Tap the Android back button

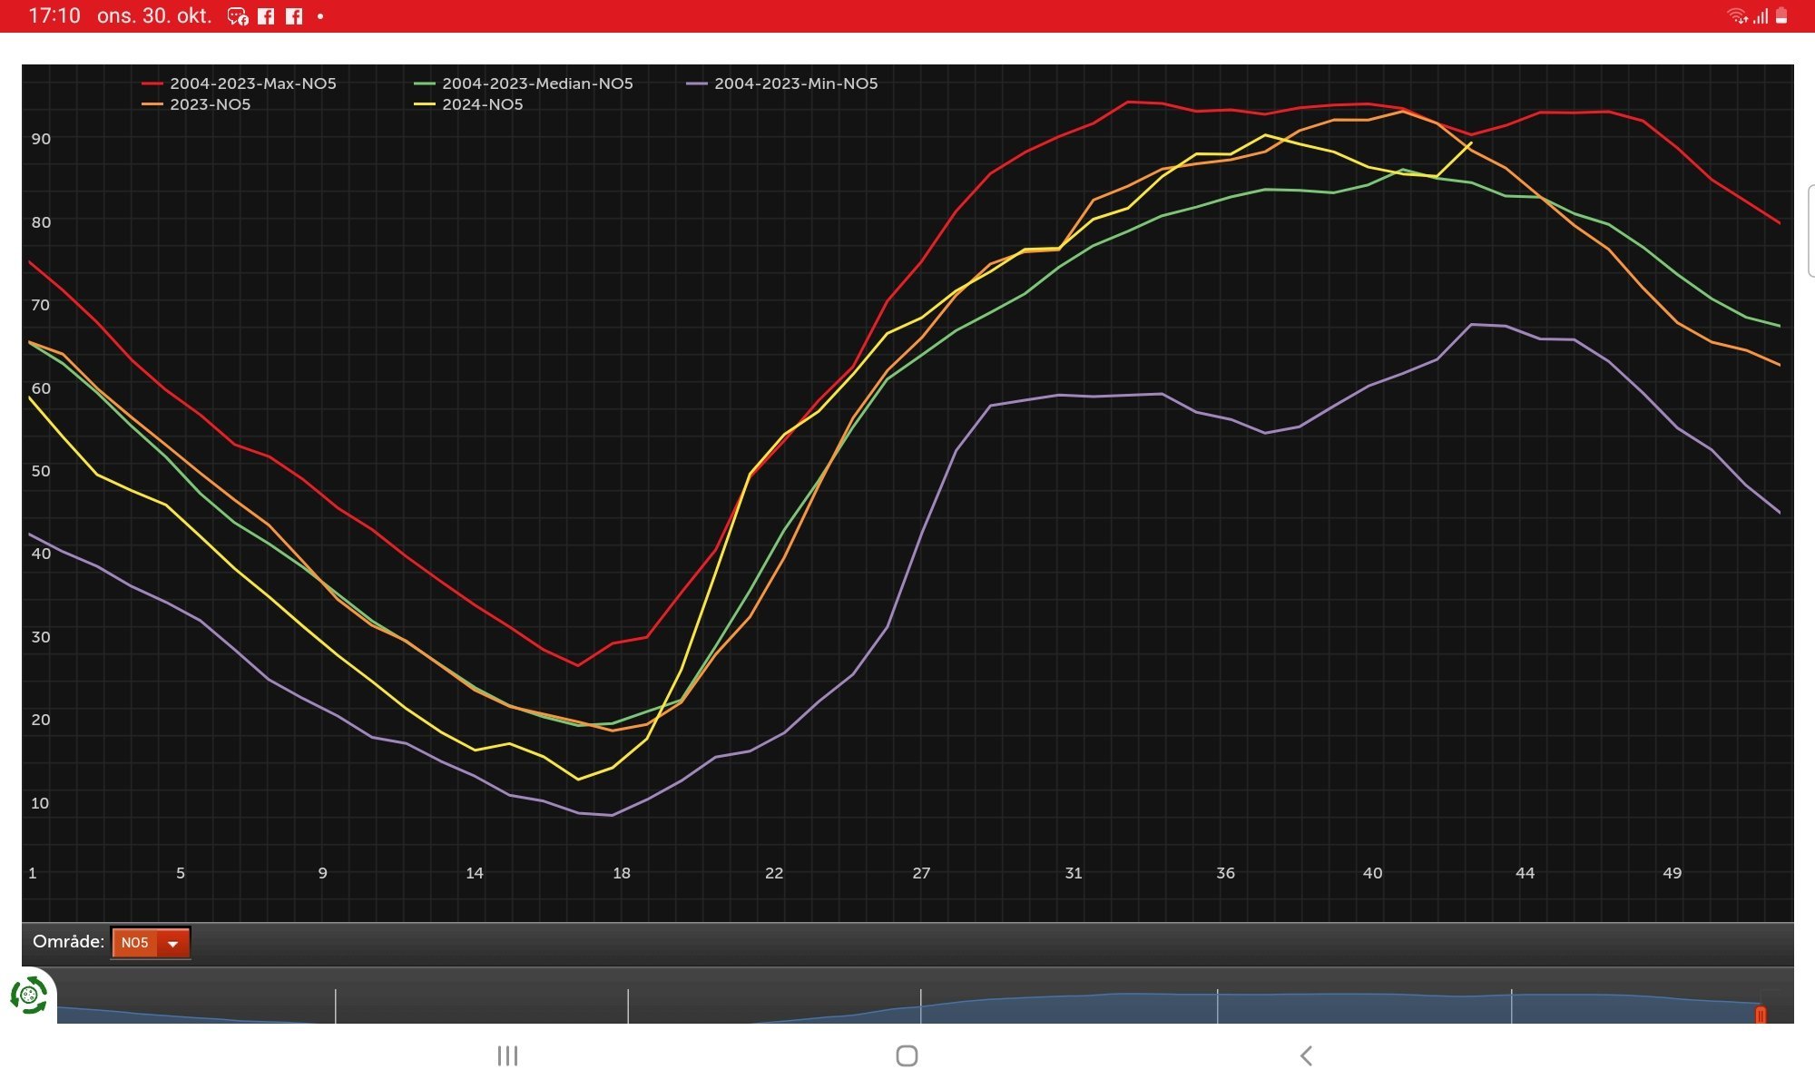coord(1306,1055)
